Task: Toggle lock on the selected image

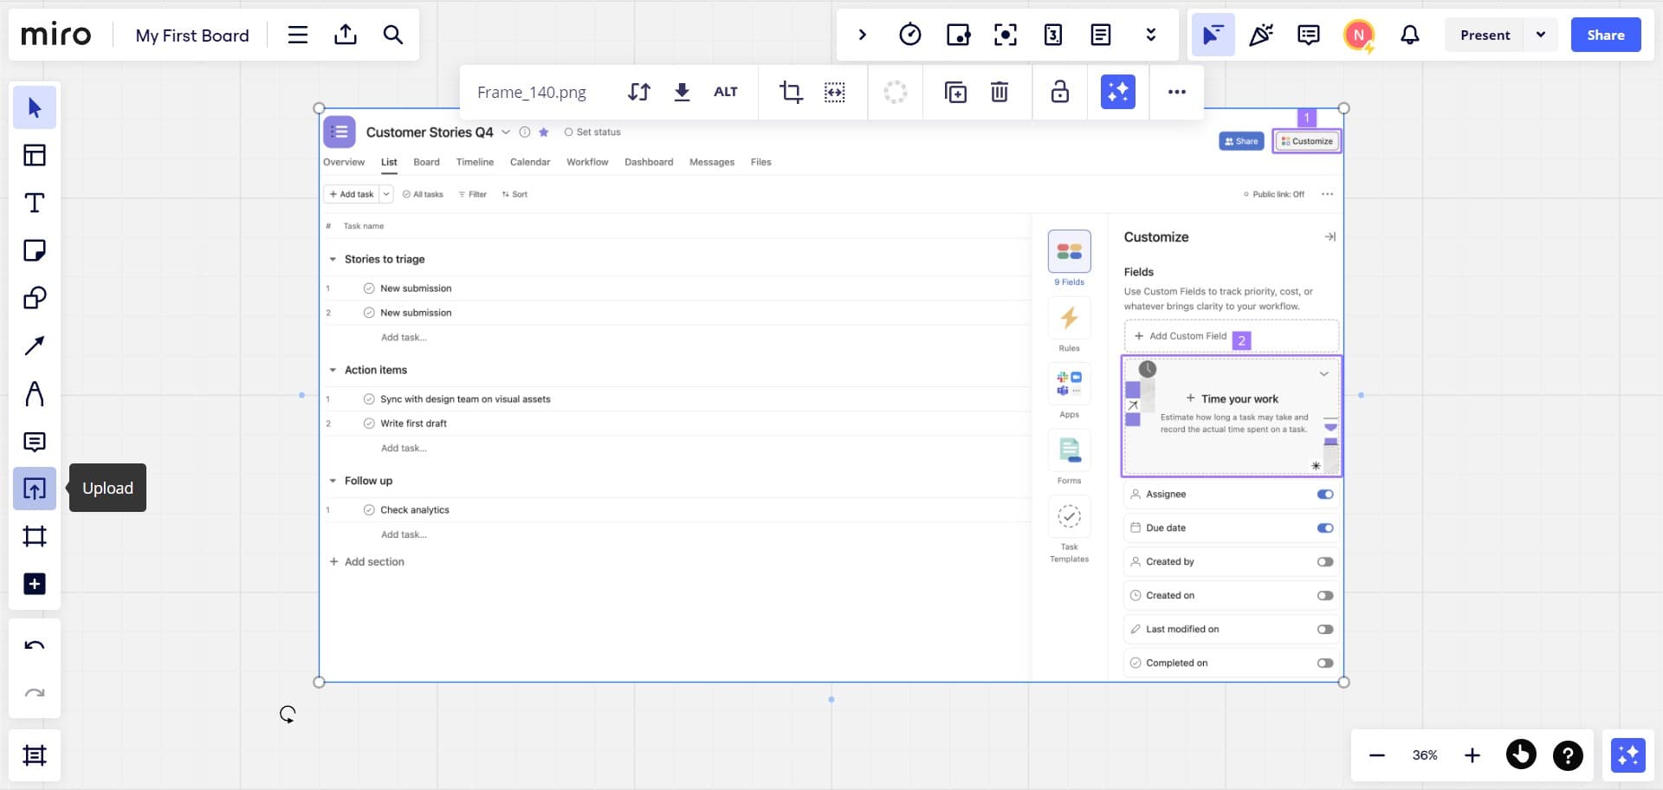Action: 1059,92
